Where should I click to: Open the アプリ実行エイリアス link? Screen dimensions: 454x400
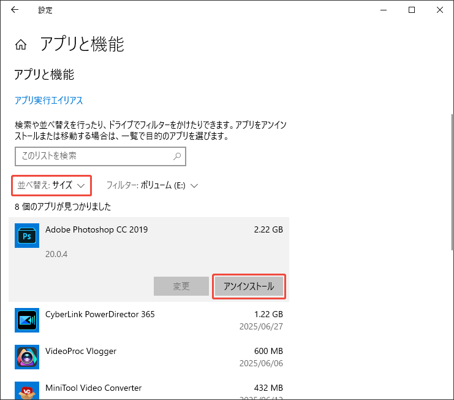point(48,100)
